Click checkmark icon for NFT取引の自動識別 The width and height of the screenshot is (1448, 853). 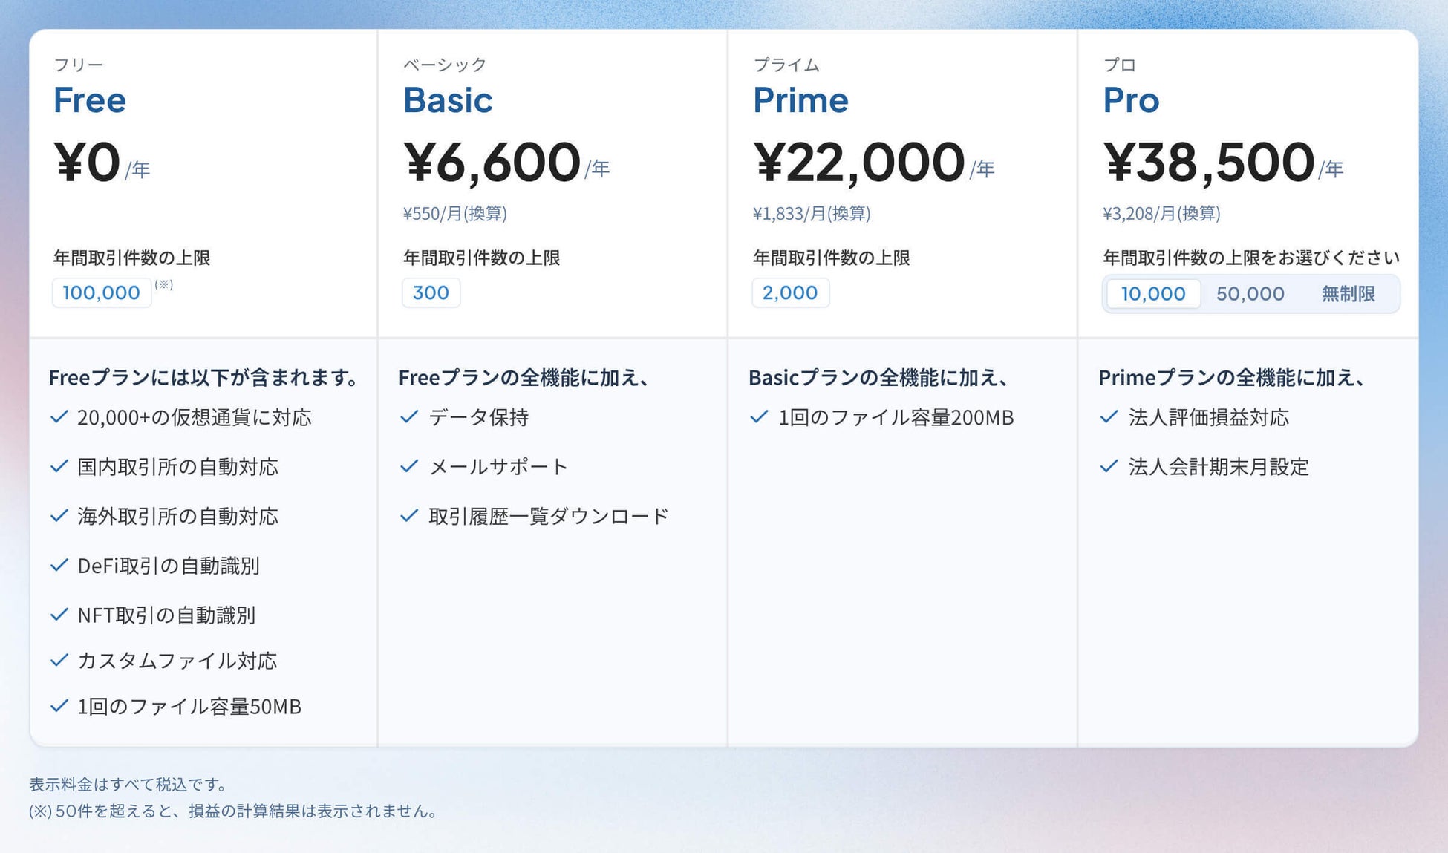point(59,615)
